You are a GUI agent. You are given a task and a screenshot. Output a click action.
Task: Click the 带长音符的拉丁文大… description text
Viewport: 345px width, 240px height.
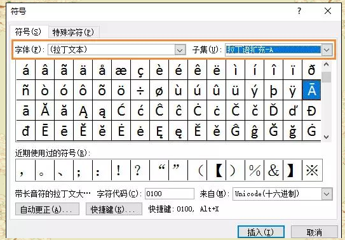click(53, 194)
